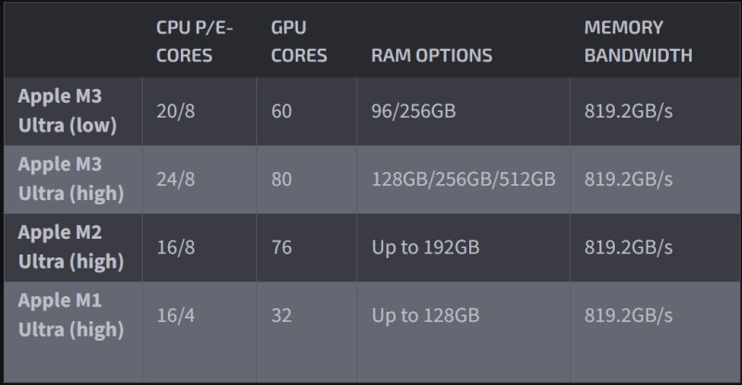Click the Memory Bandwidth column header
Screen dimensions: 742x385
click(x=638, y=42)
